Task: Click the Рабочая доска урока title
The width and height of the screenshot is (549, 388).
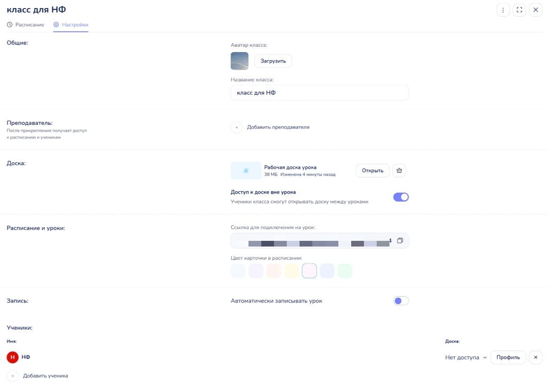Action: (x=290, y=168)
